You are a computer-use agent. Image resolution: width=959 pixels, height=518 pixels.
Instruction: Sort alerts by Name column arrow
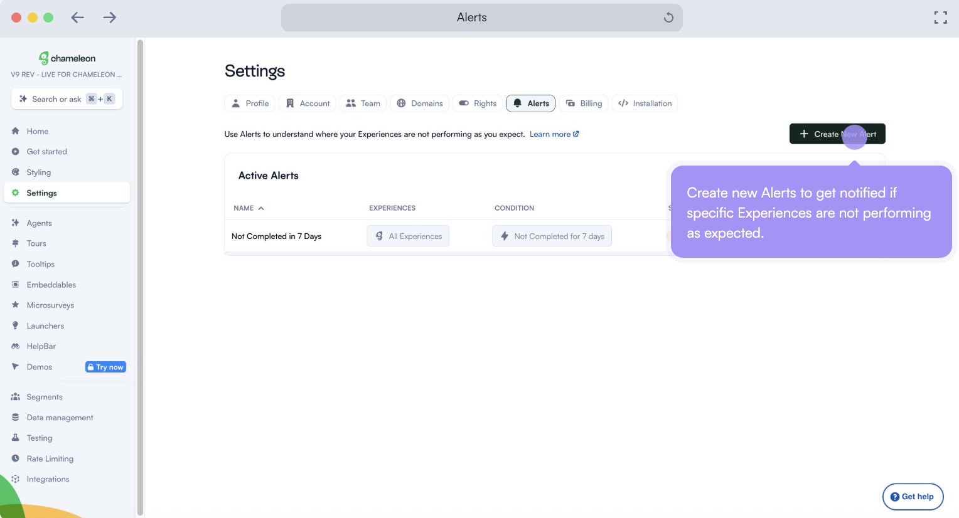261,208
